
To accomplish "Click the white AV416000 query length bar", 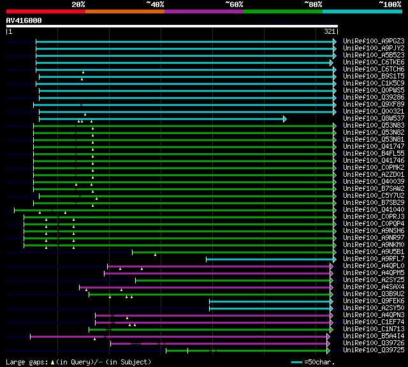I will click(172, 26).
